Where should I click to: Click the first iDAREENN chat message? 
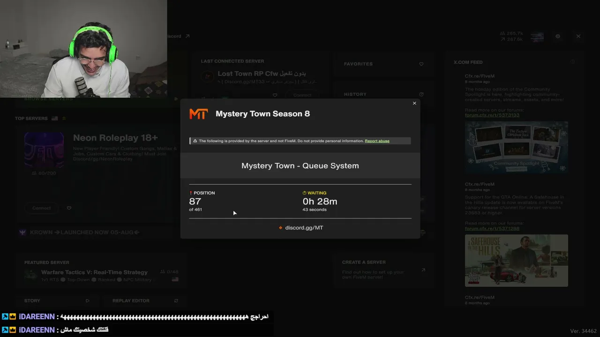pos(135,317)
